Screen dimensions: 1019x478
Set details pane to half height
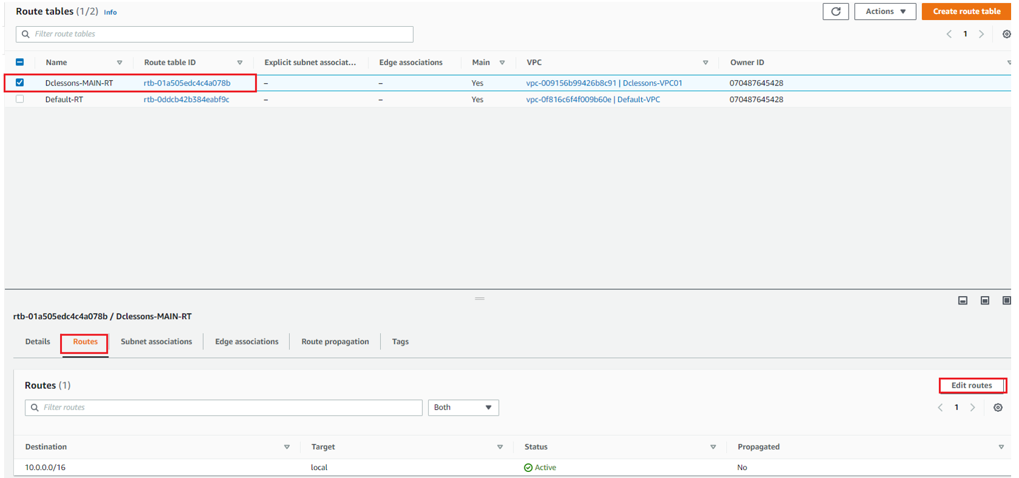[x=985, y=300]
